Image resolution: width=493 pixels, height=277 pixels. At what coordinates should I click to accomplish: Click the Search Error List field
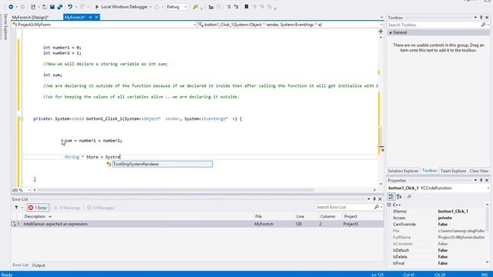345,207
